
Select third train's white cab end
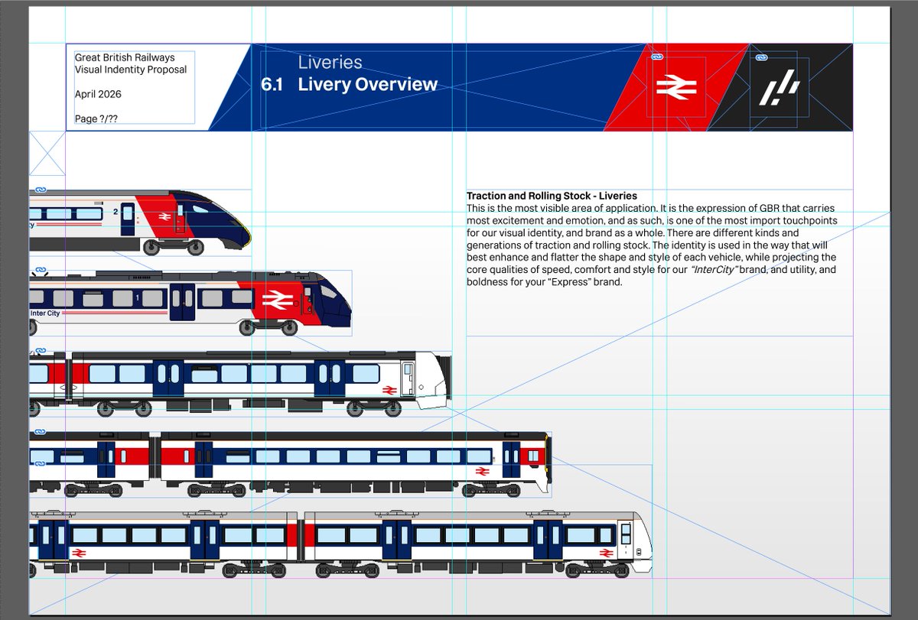point(432,380)
